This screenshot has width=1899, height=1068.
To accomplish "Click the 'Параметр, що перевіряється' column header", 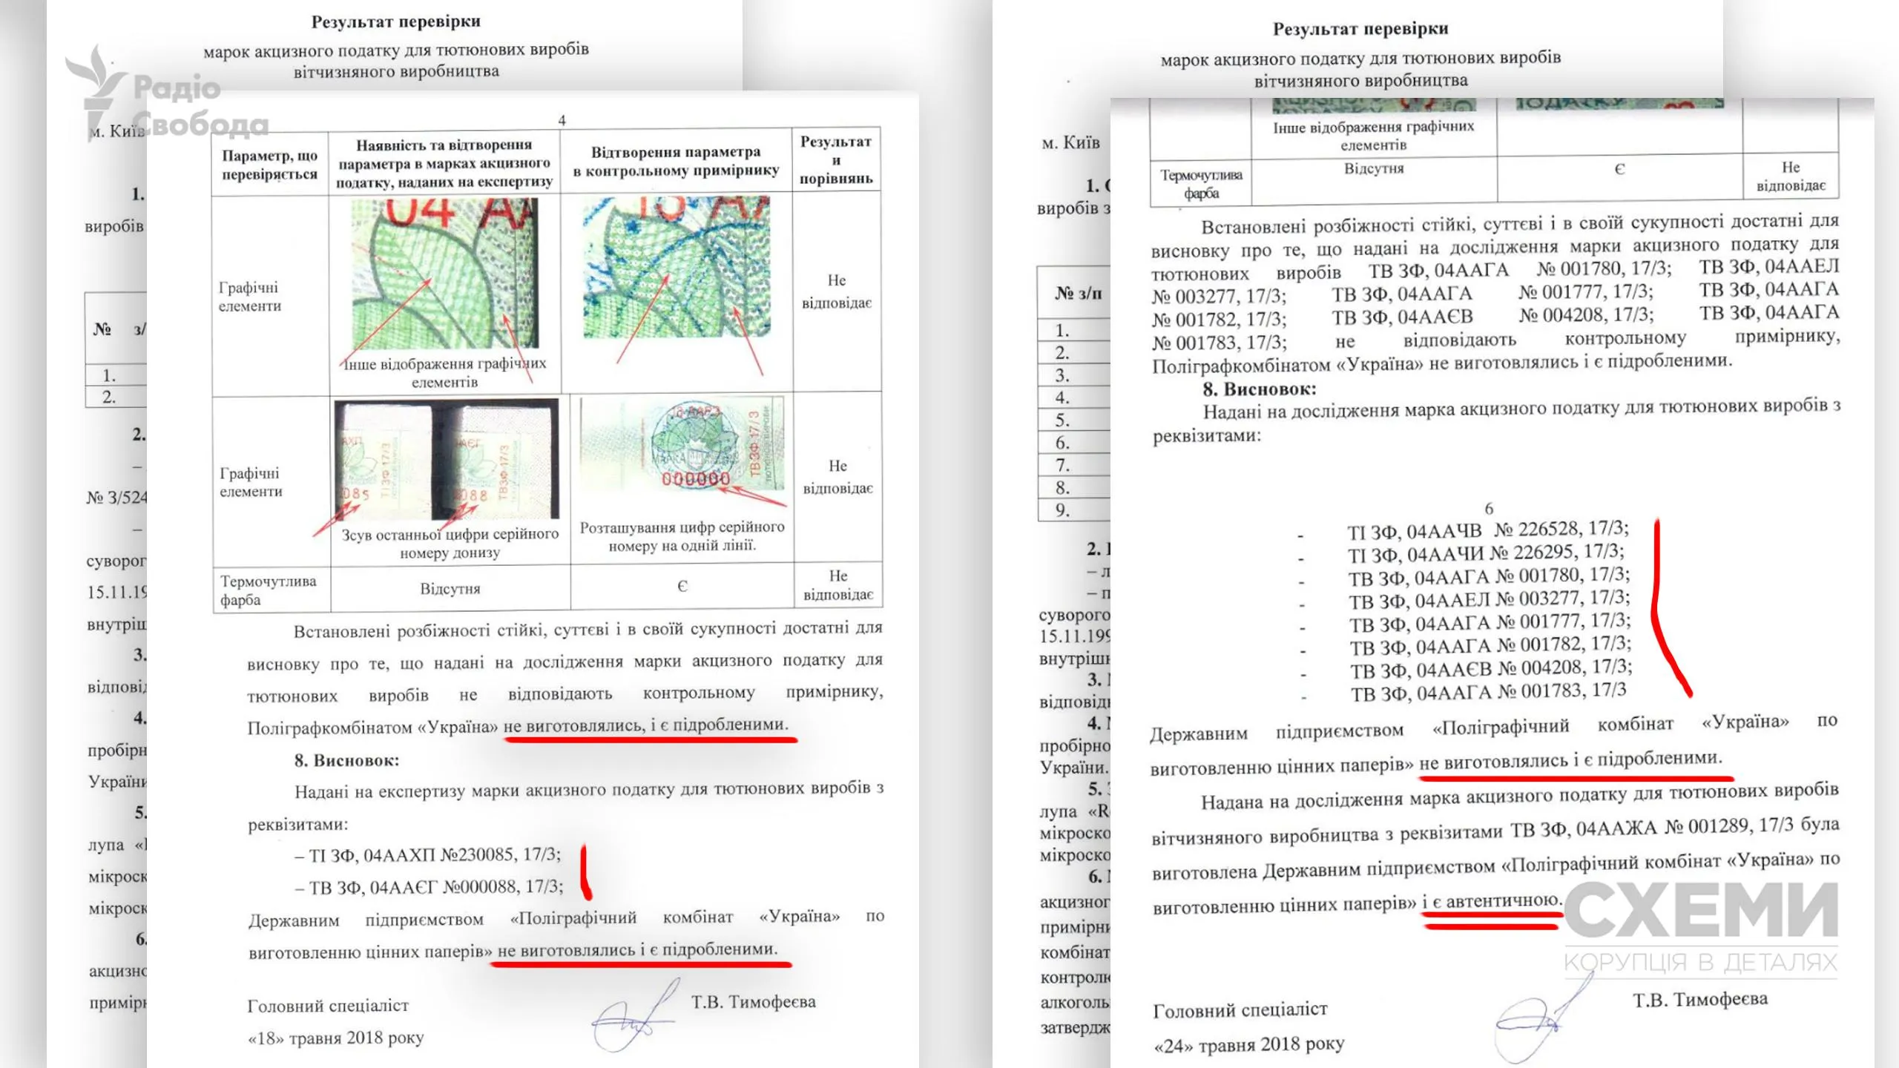I will tap(270, 165).
